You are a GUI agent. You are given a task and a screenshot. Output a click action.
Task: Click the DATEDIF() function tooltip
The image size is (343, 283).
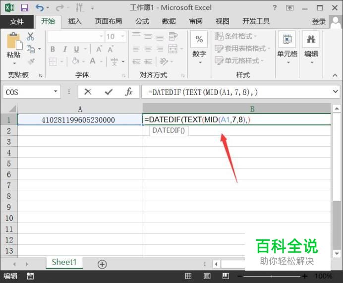tap(169, 131)
